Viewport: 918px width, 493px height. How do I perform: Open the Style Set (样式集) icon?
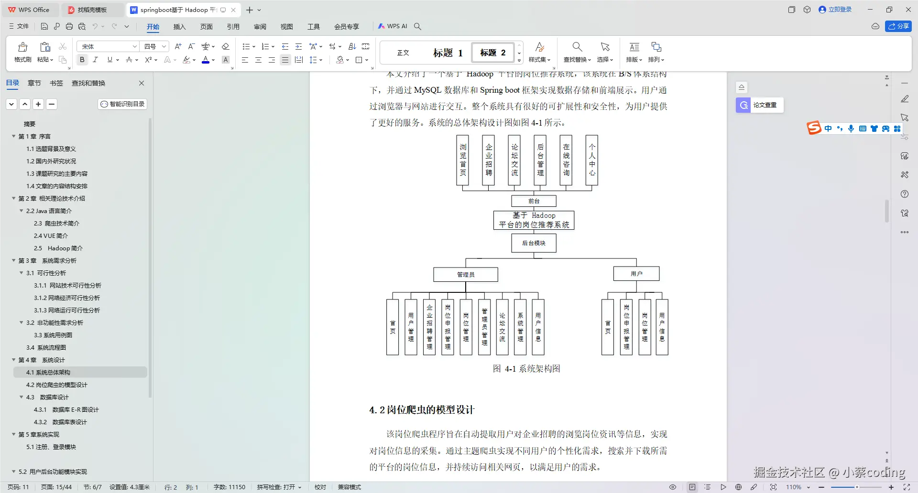click(540, 47)
